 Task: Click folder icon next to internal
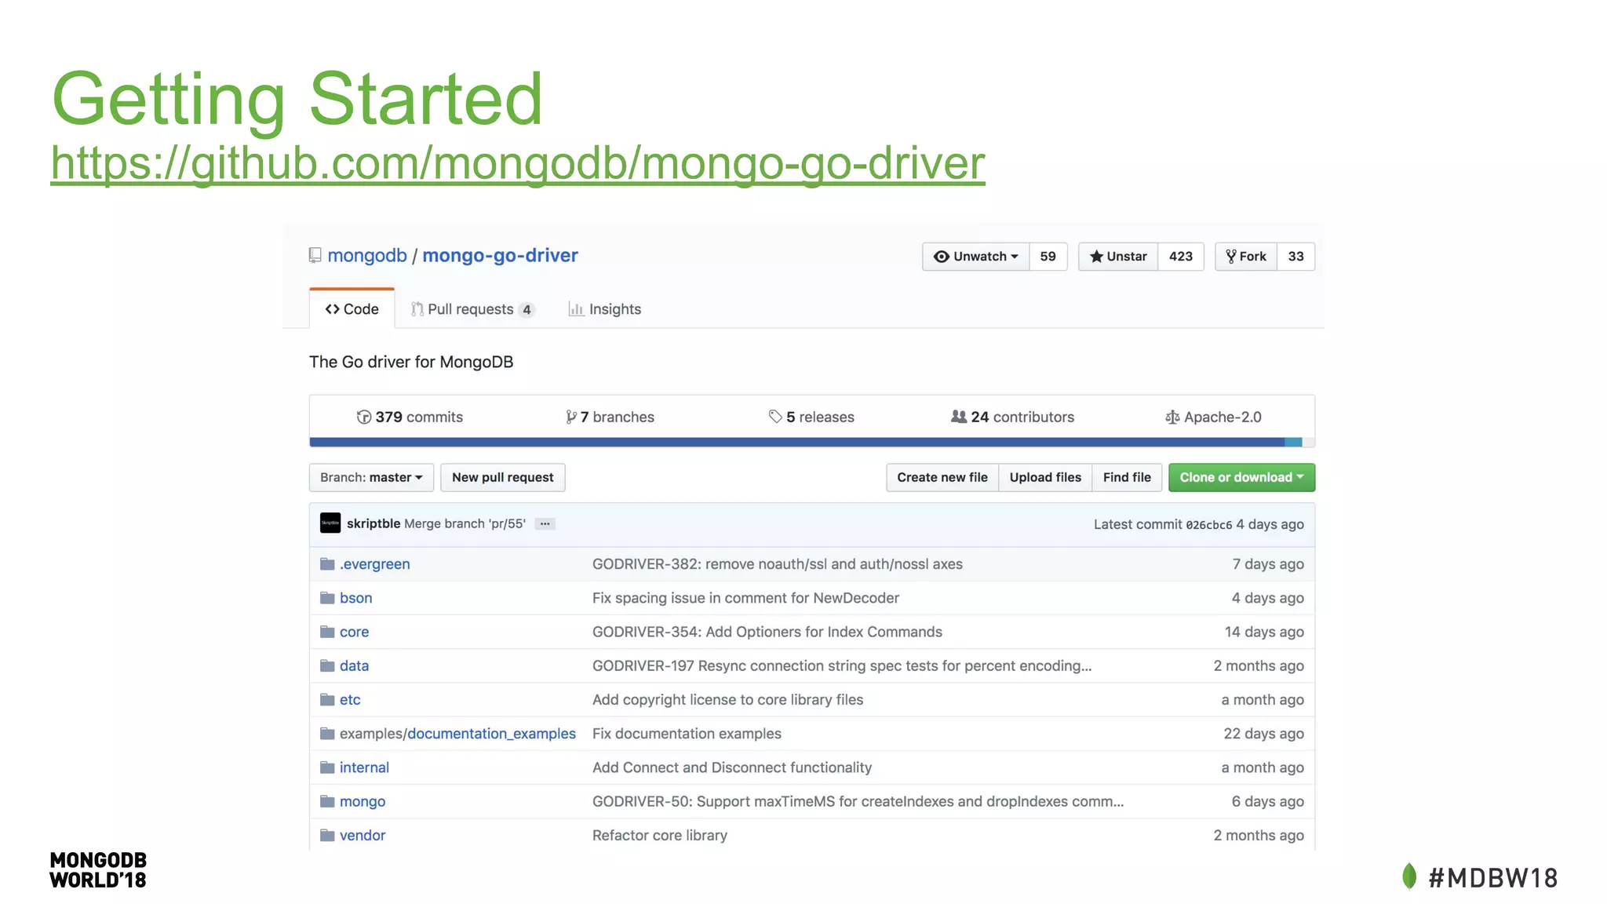click(328, 767)
